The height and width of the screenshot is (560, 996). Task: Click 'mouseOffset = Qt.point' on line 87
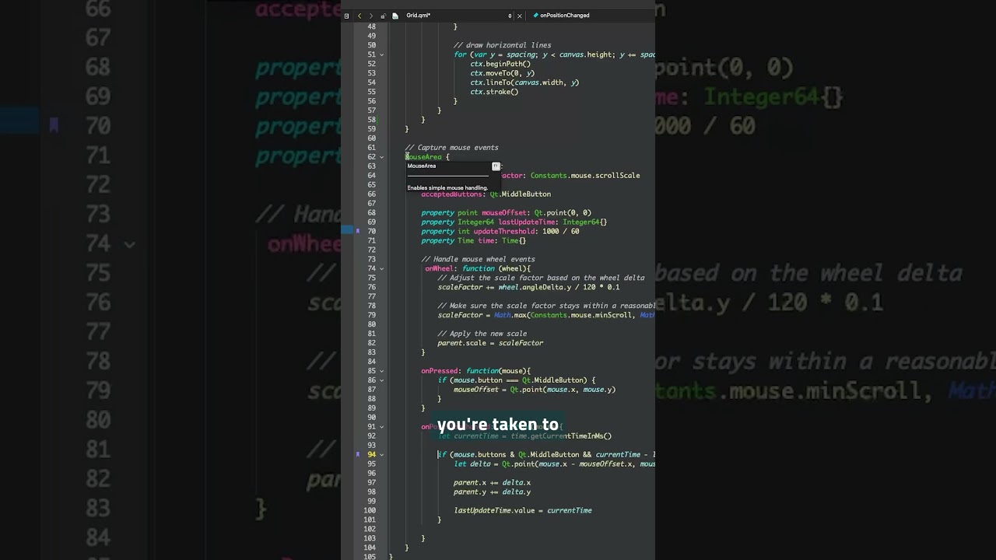coord(499,390)
